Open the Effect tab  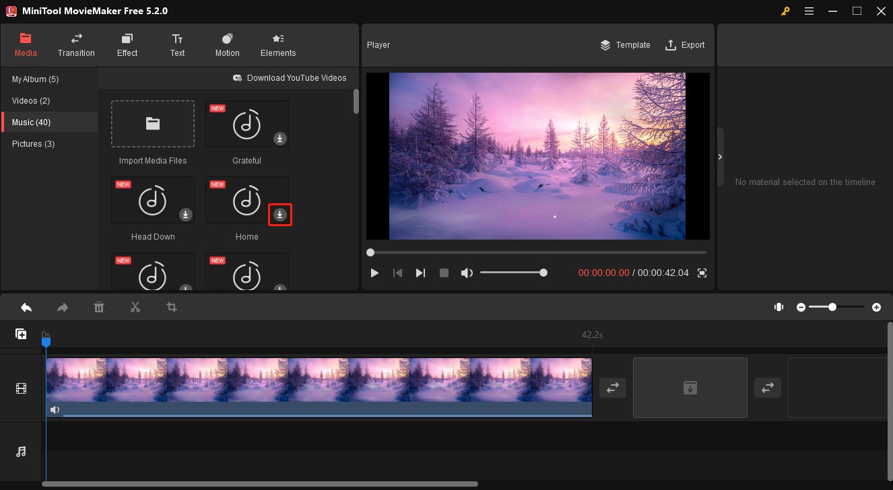pyautogui.click(x=127, y=45)
